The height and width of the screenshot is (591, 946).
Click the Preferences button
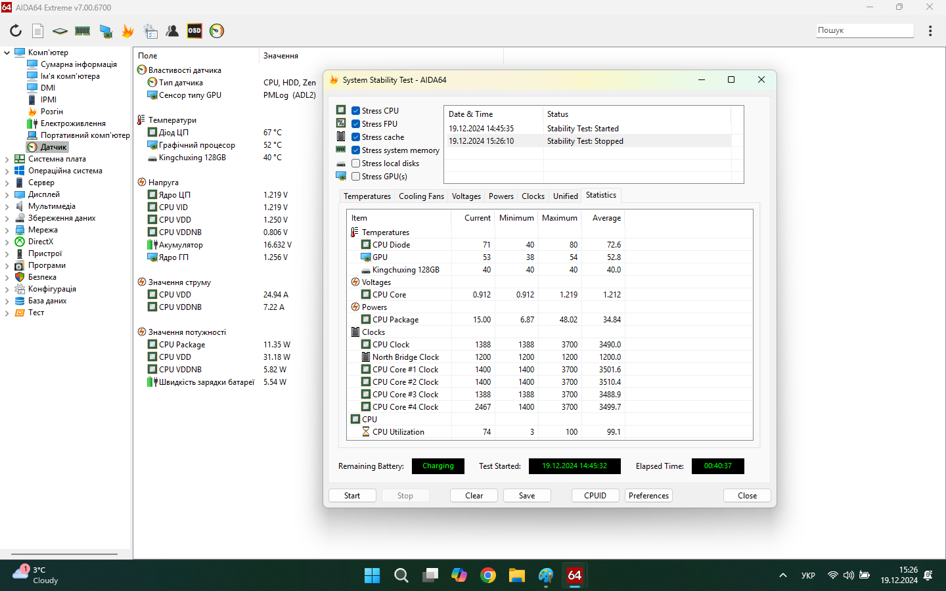(x=648, y=496)
